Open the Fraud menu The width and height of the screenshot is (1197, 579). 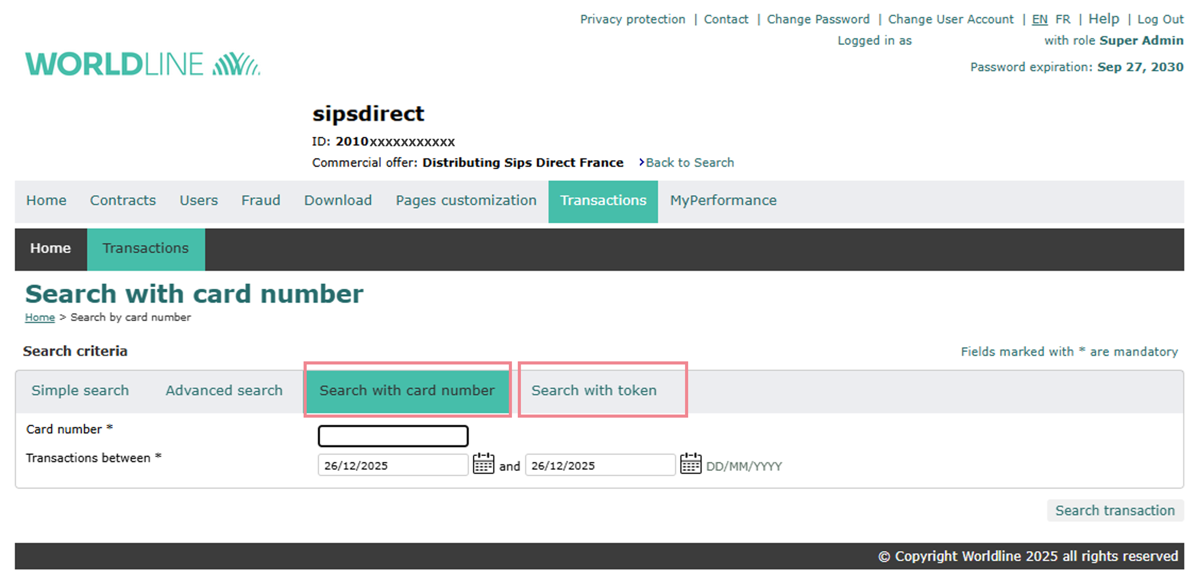pos(261,200)
